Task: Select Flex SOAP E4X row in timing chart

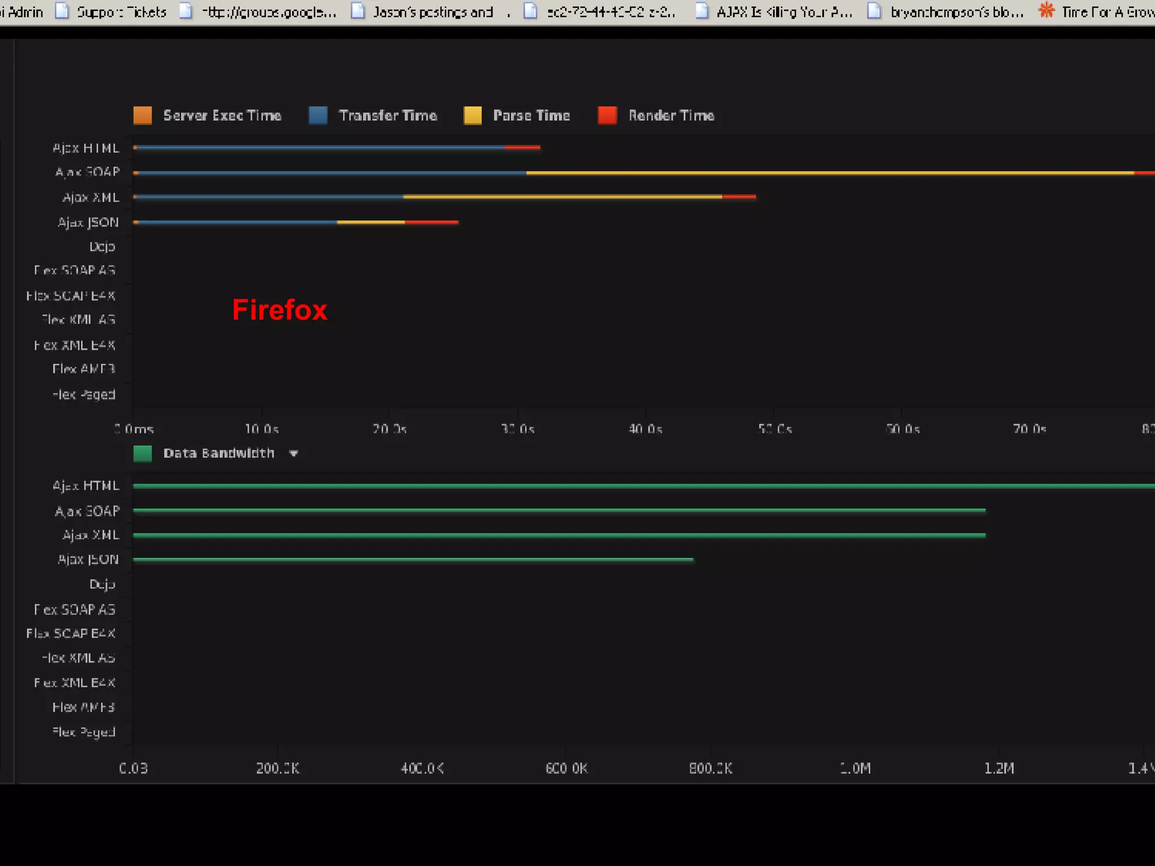Action: [x=70, y=295]
